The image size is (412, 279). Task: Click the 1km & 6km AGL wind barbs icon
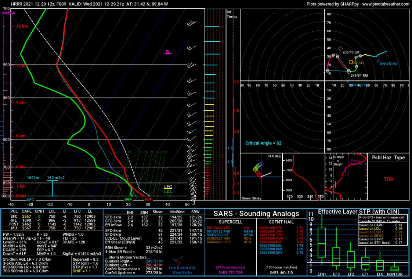click(x=178, y=260)
